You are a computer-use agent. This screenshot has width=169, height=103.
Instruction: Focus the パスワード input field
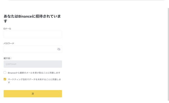33,49
